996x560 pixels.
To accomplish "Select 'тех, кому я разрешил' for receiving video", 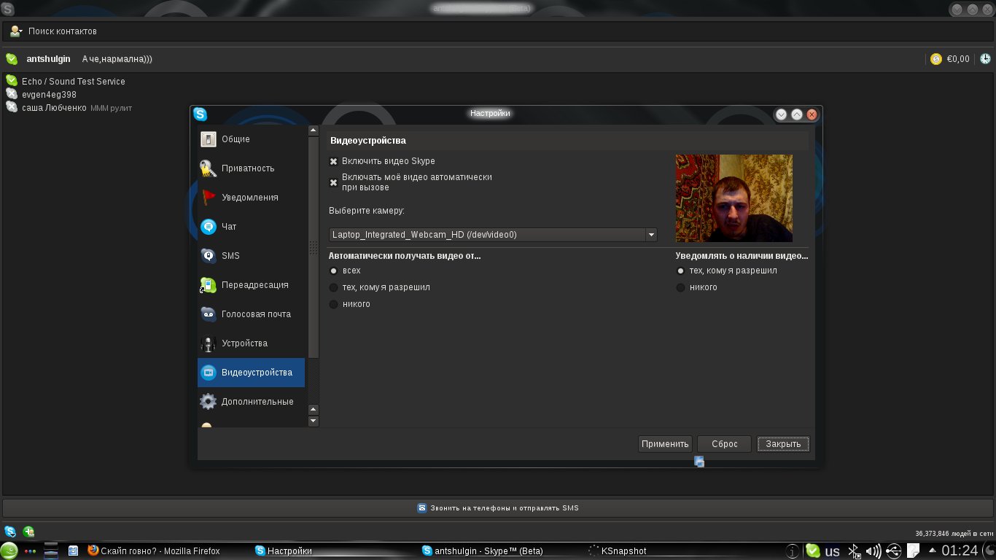I will [334, 287].
